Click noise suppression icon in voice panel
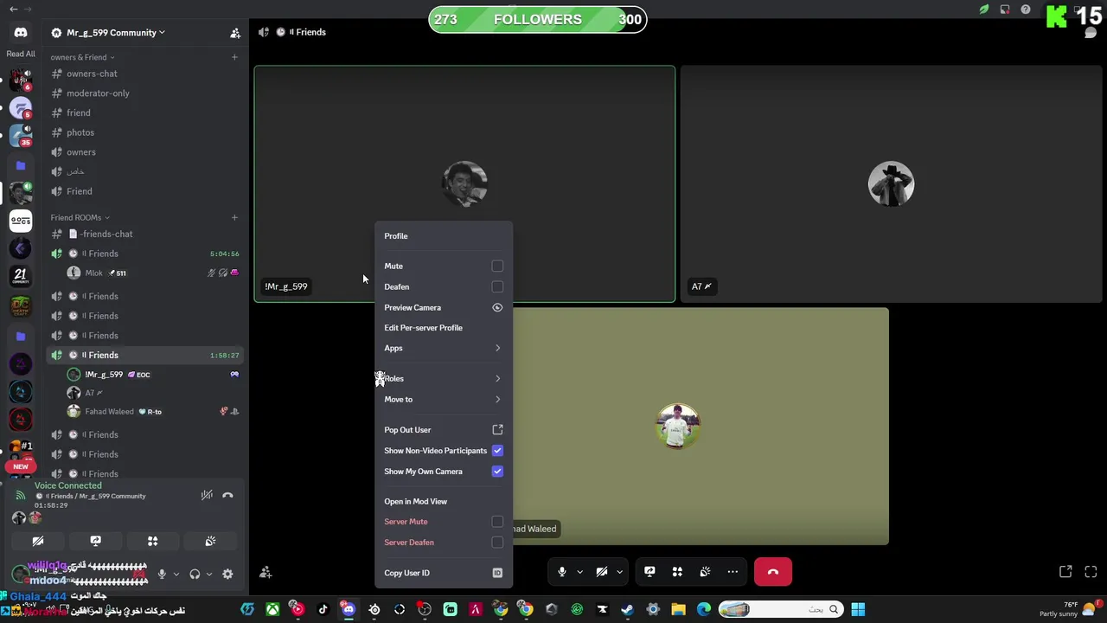The image size is (1107, 623). tap(207, 495)
